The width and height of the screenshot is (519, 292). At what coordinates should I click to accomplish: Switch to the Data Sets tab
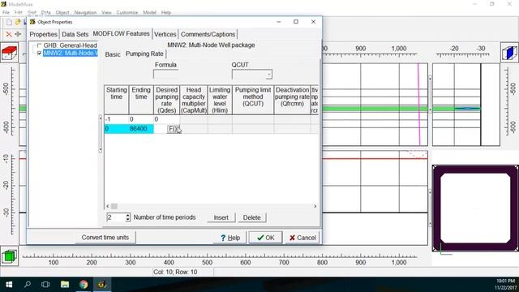75,34
